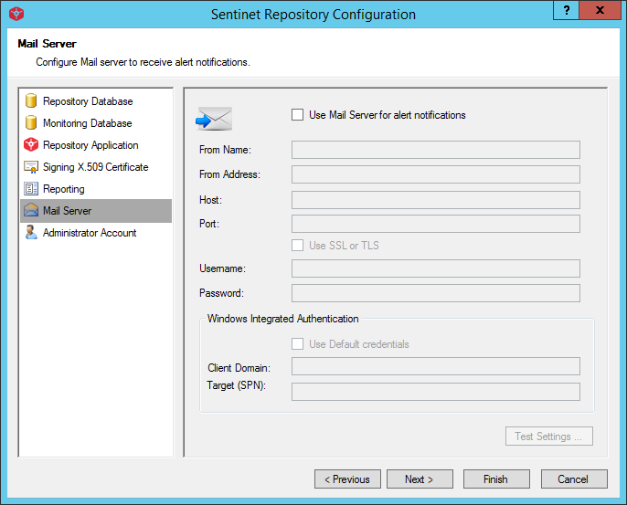Click the Signing X.509 Certificate icon
627x505 pixels.
tap(31, 166)
